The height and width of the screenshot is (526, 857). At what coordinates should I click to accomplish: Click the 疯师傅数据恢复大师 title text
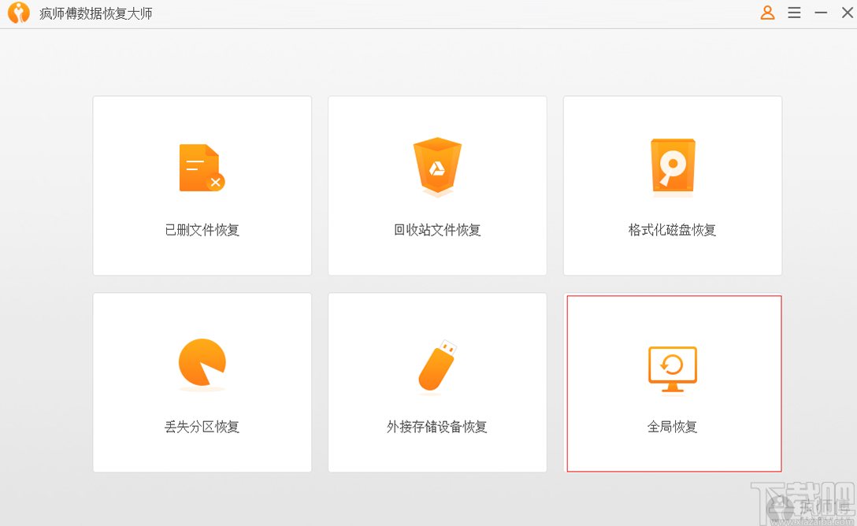click(x=95, y=13)
